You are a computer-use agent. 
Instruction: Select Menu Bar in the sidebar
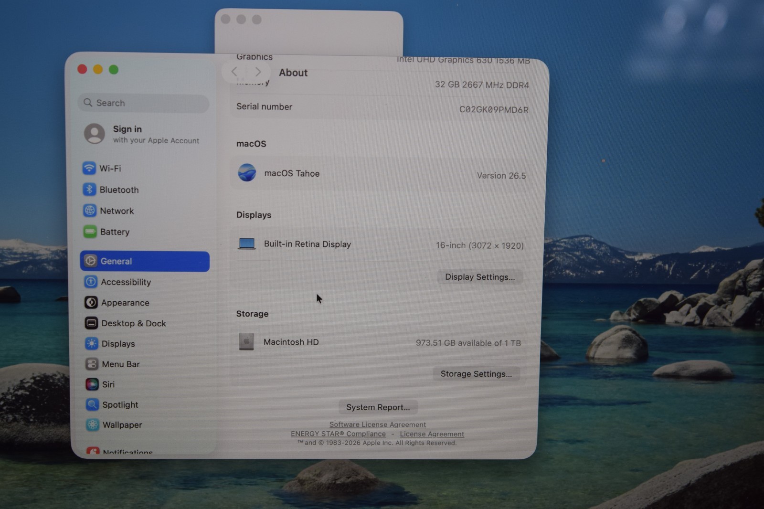coord(145,364)
